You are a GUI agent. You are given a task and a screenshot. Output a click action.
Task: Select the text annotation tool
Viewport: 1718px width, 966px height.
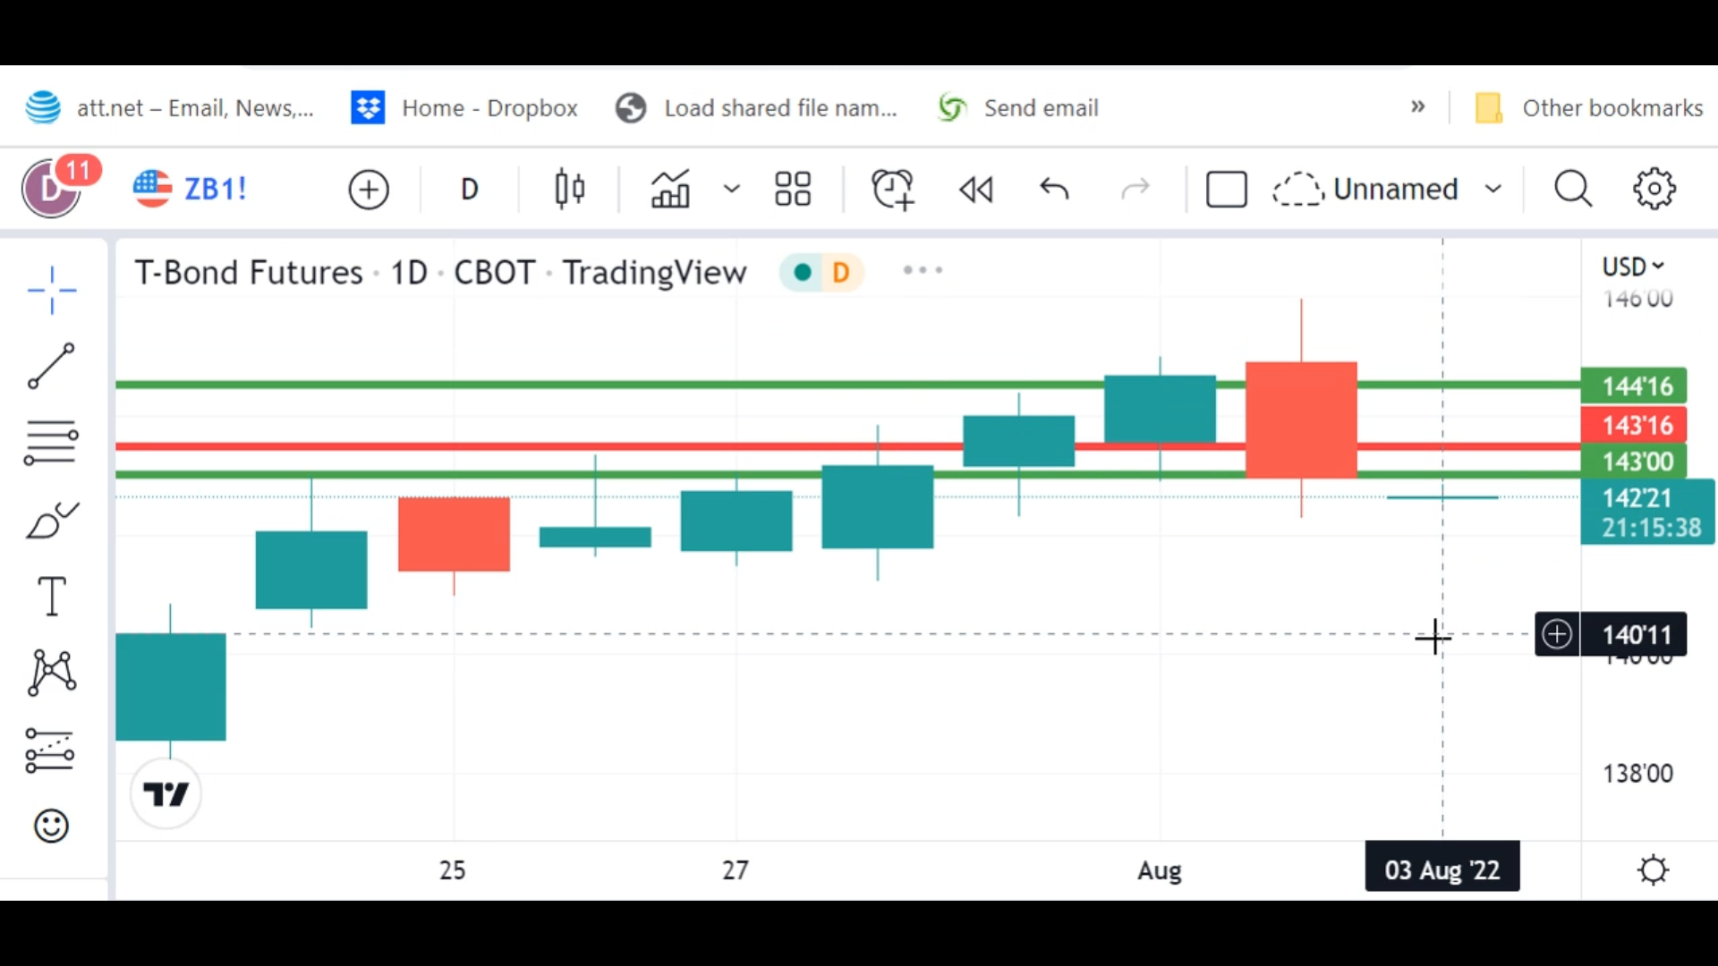[52, 596]
